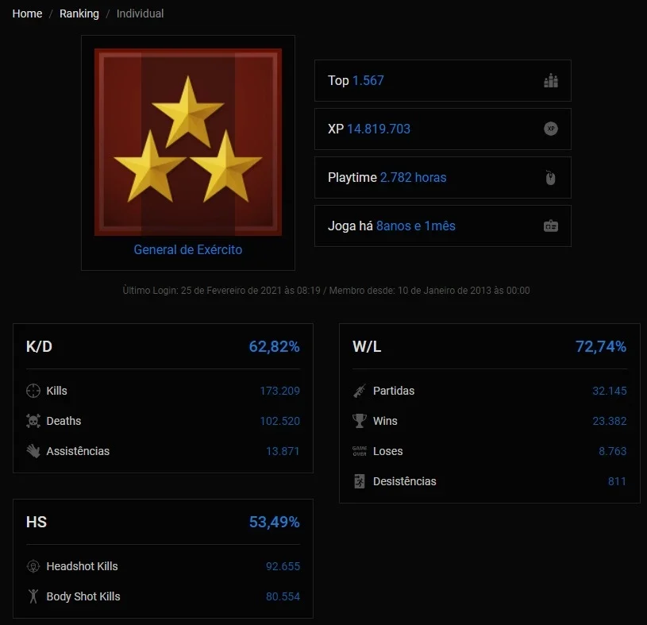Click the Deaths label
Screen dimensions: 647x625
(64, 421)
